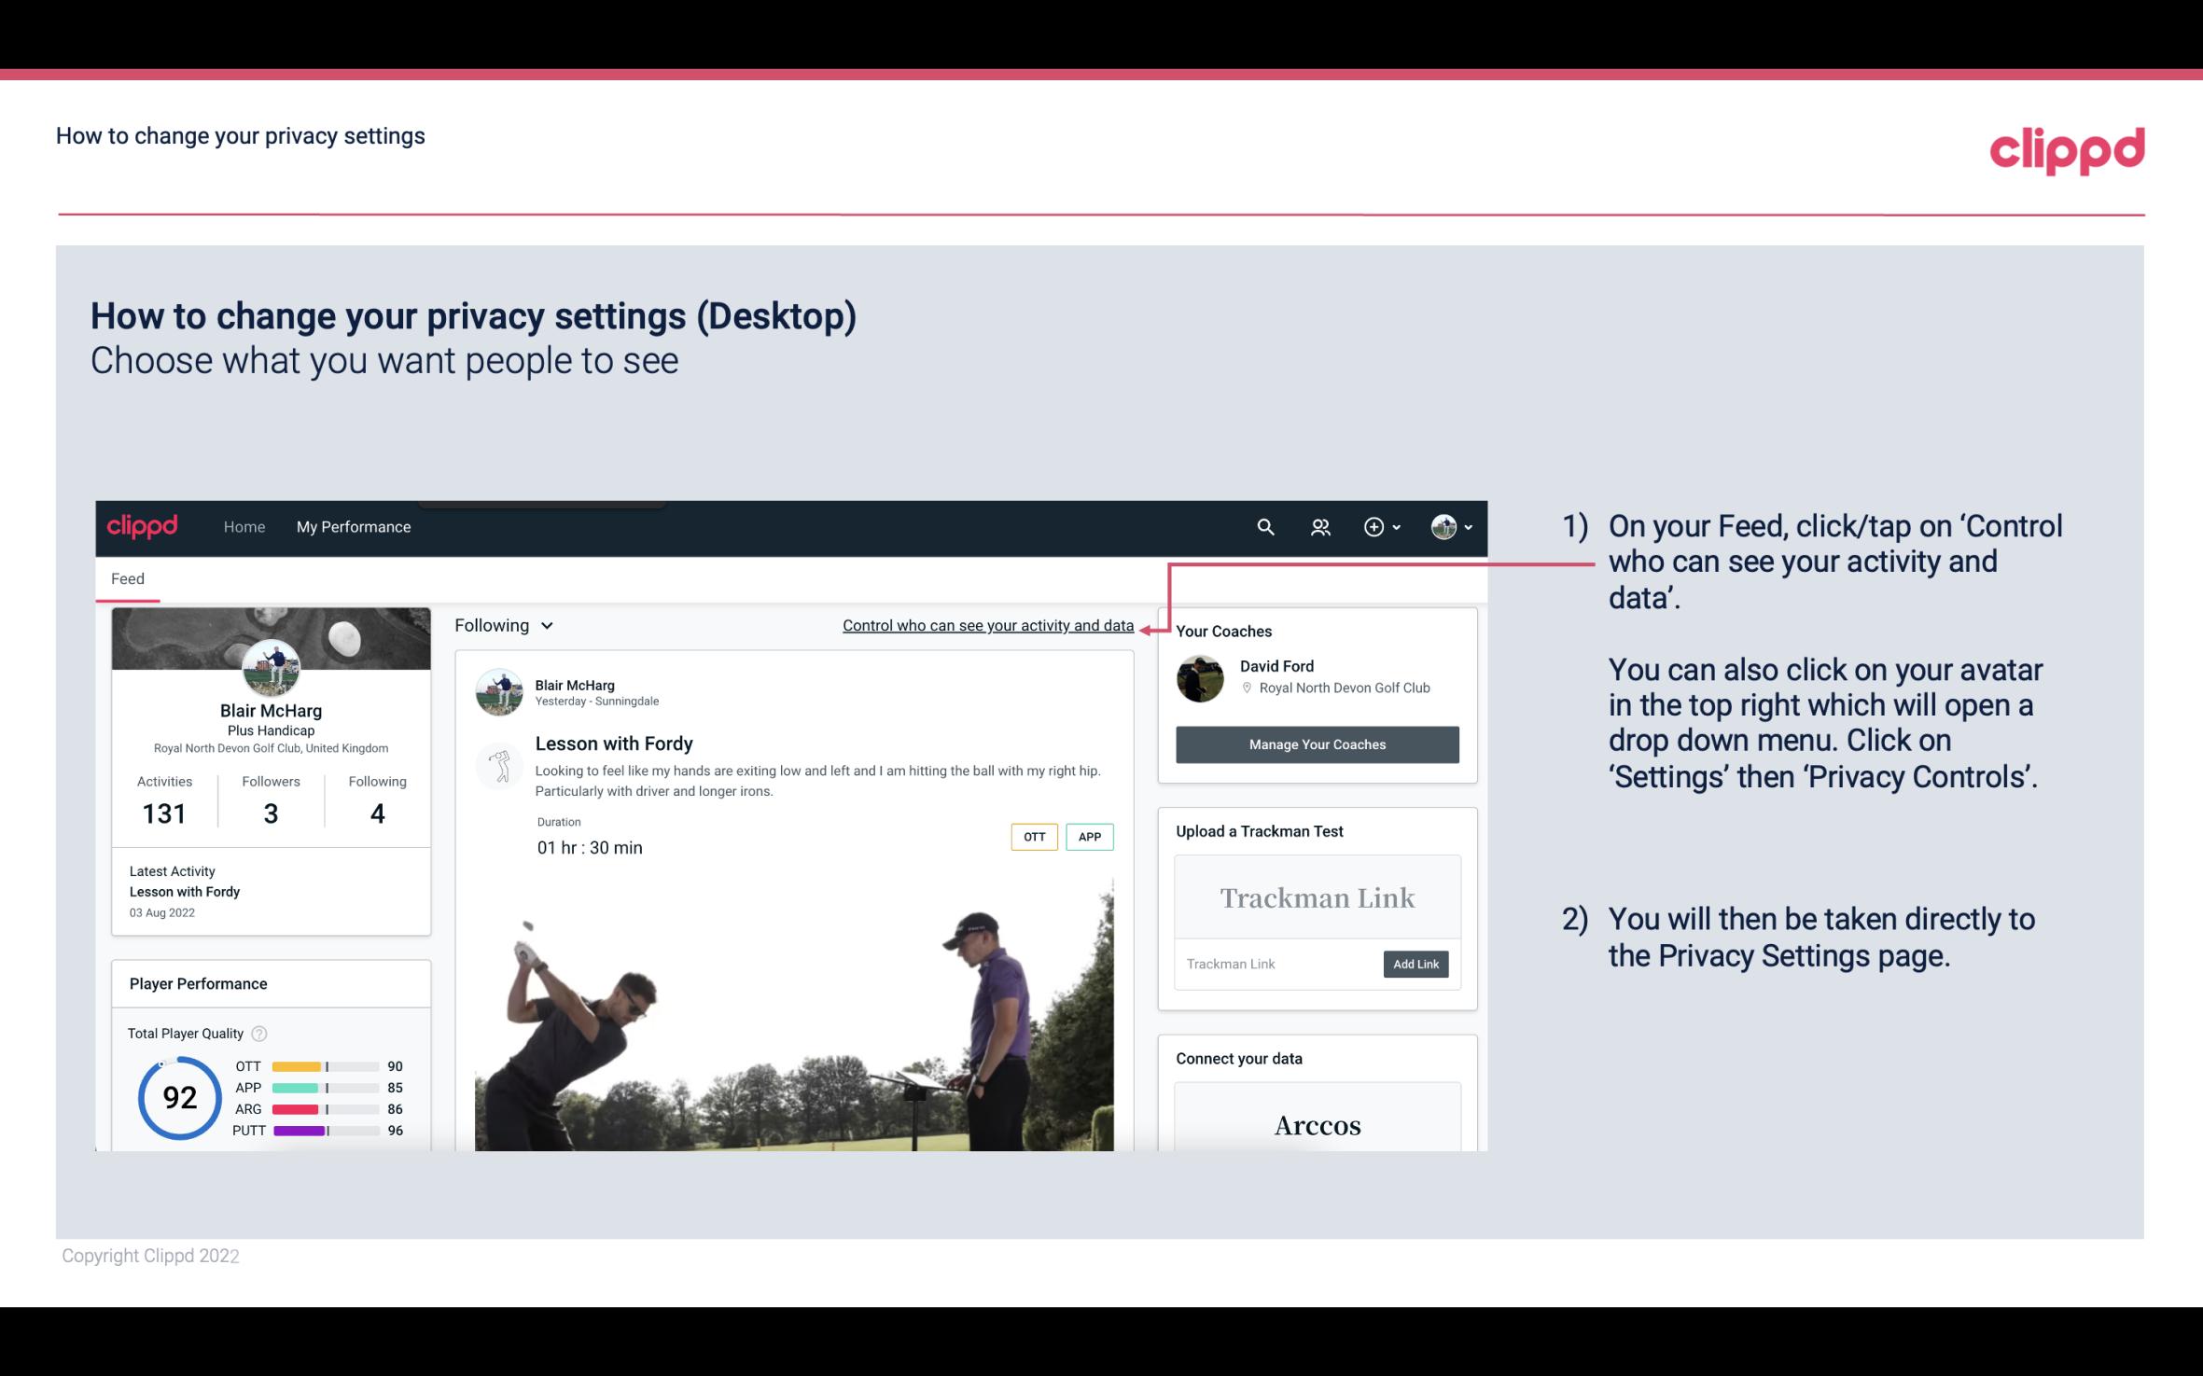The image size is (2203, 1376).
Task: Click the OTT performance tag icon
Action: [x=1032, y=837]
